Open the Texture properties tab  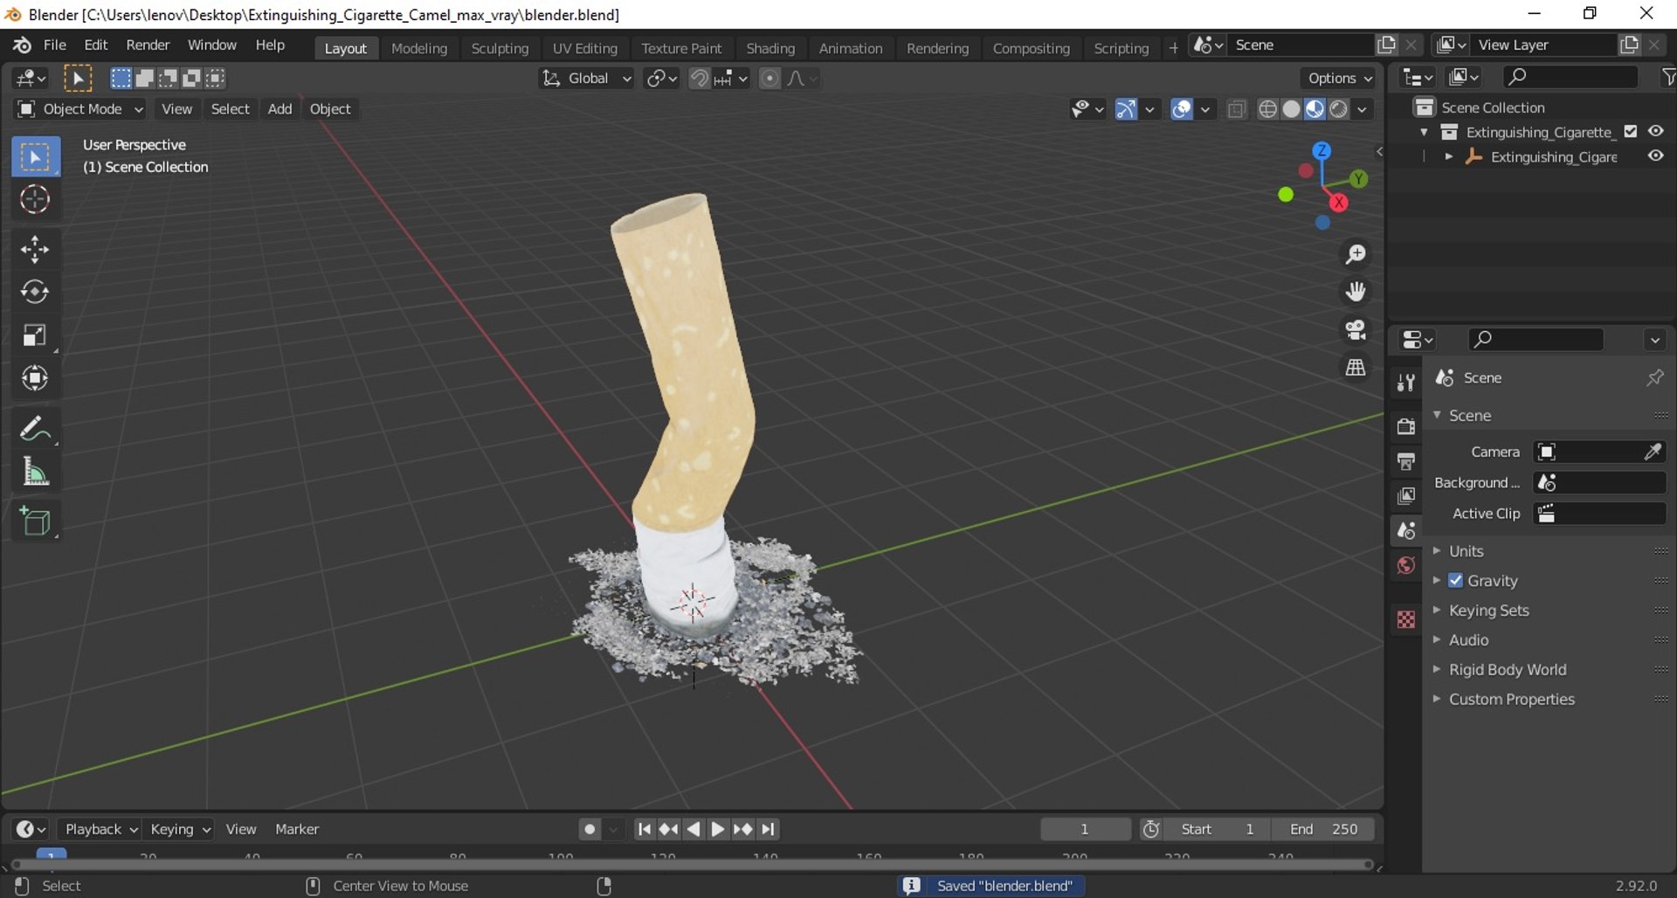(x=1405, y=619)
